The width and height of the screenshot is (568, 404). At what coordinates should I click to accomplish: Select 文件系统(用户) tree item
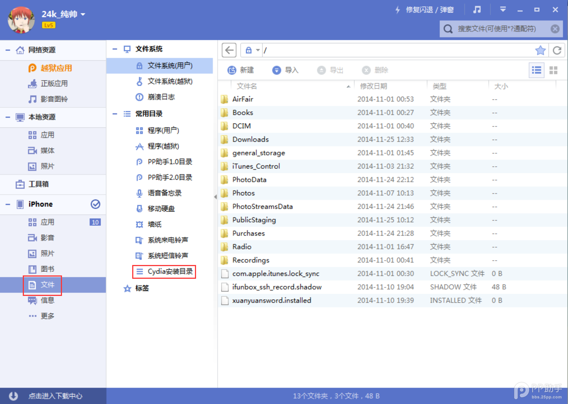160,66
